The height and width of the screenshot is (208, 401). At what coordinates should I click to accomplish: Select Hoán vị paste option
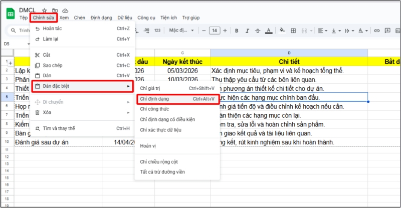pyautogui.click(x=177, y=146)
